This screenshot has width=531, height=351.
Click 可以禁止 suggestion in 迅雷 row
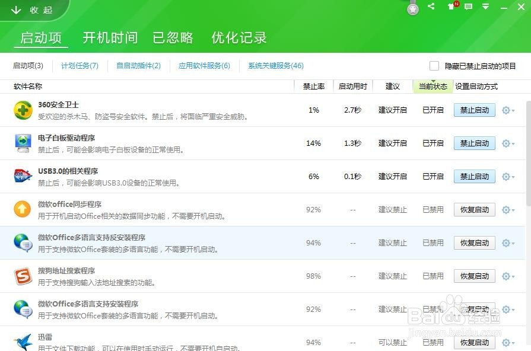point(393,342)
